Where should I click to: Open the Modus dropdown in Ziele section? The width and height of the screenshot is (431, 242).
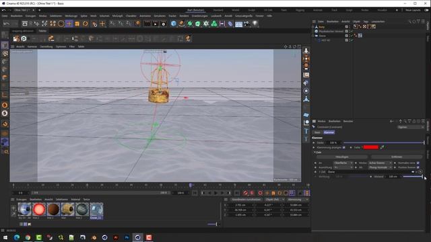coord(380,163)
